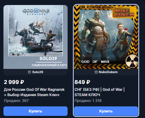Click the SOLO29 watermark on the cover

[x=48, y=59]
